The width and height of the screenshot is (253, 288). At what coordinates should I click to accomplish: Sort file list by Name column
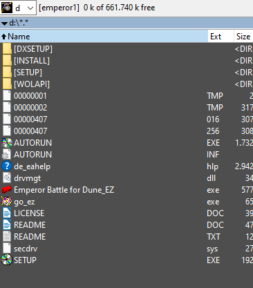point(104,37)
